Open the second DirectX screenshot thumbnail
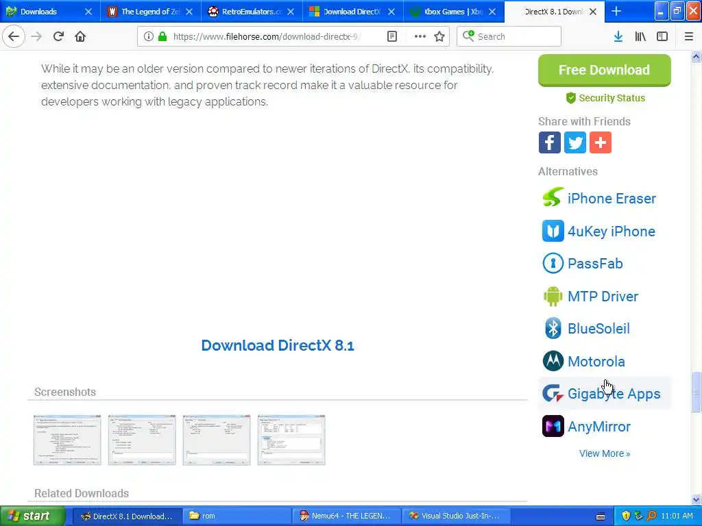Screen dimensions: 702x526 142,440
